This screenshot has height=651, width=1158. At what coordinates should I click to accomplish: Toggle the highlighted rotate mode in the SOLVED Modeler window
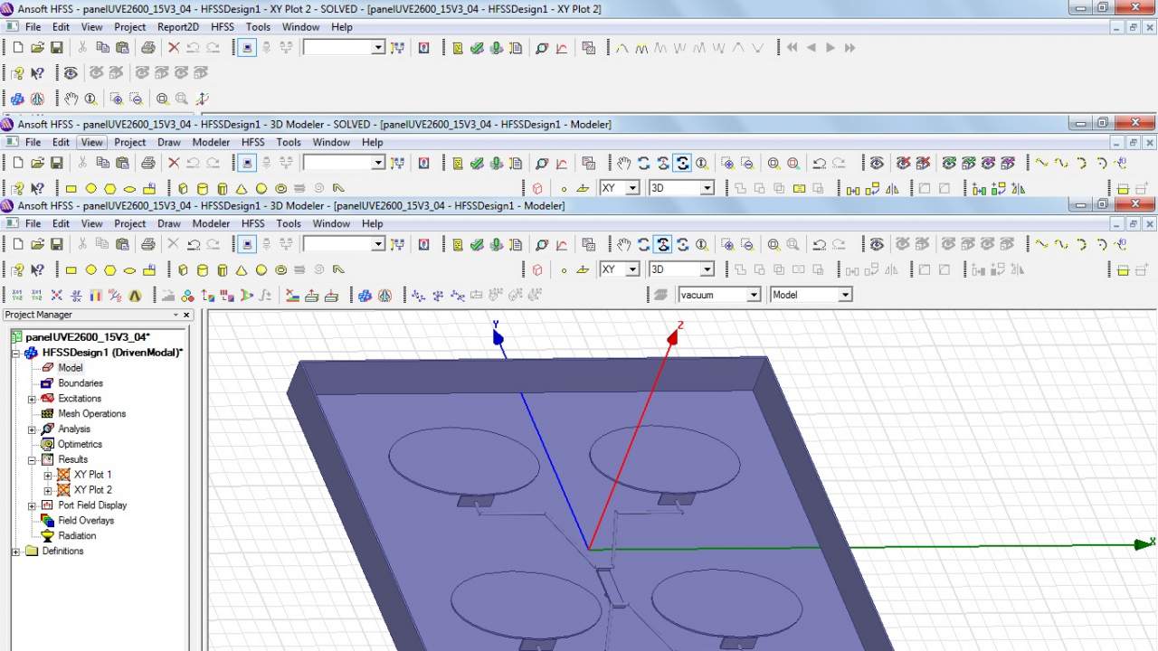(683, 163)
